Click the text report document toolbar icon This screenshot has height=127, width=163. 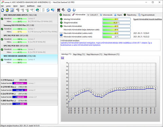[43, 10]
